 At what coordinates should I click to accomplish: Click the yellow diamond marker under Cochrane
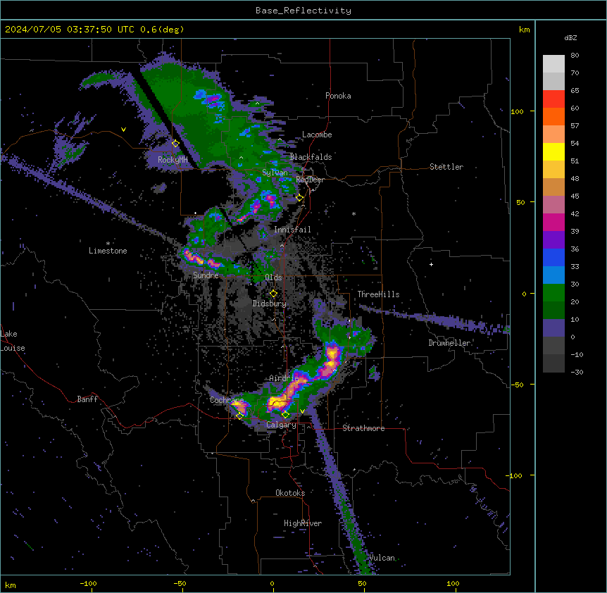click(239, 416)
